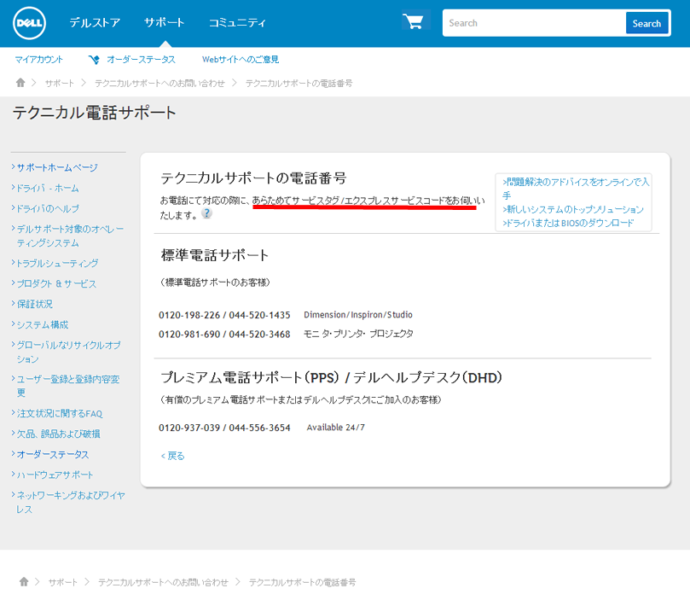Select トラブルシューティング in sidebar

point(57,263)
